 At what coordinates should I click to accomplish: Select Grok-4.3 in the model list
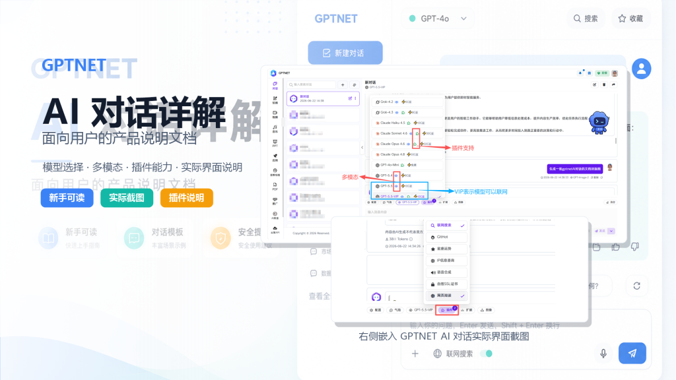[407, 112]
